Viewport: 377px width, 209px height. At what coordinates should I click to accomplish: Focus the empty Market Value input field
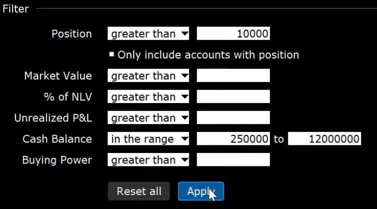(x=233, y=76)
